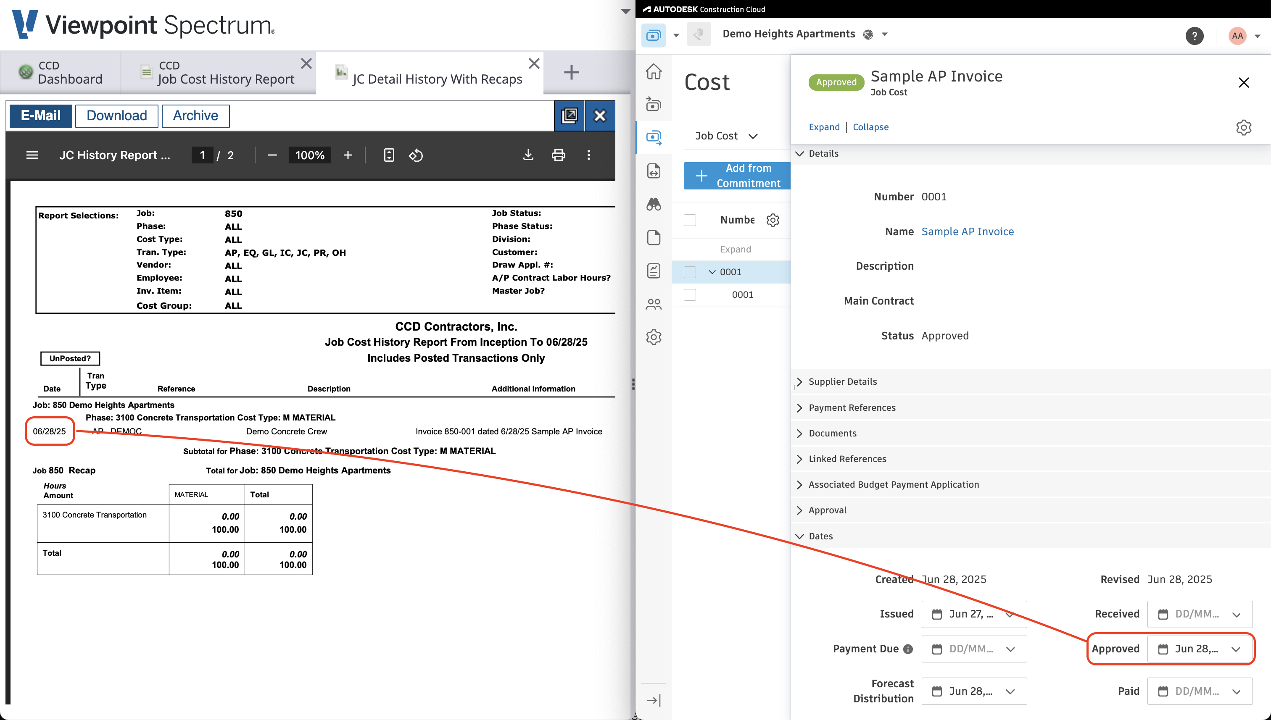Image resolution: width=1271 pixels, height=720 pixels.
Task: Open the Autodesk help question mark
Action: point(1195,36)
